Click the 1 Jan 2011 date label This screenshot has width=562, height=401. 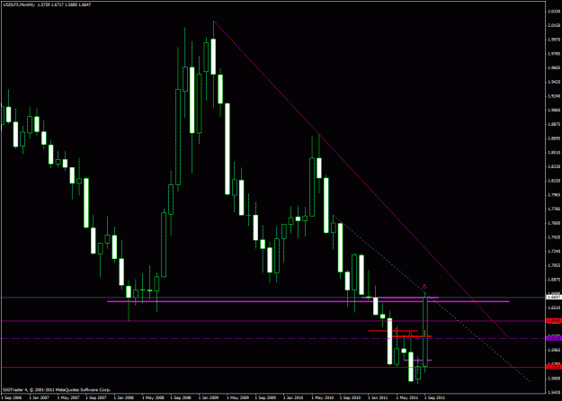click(x=377, y=397)
